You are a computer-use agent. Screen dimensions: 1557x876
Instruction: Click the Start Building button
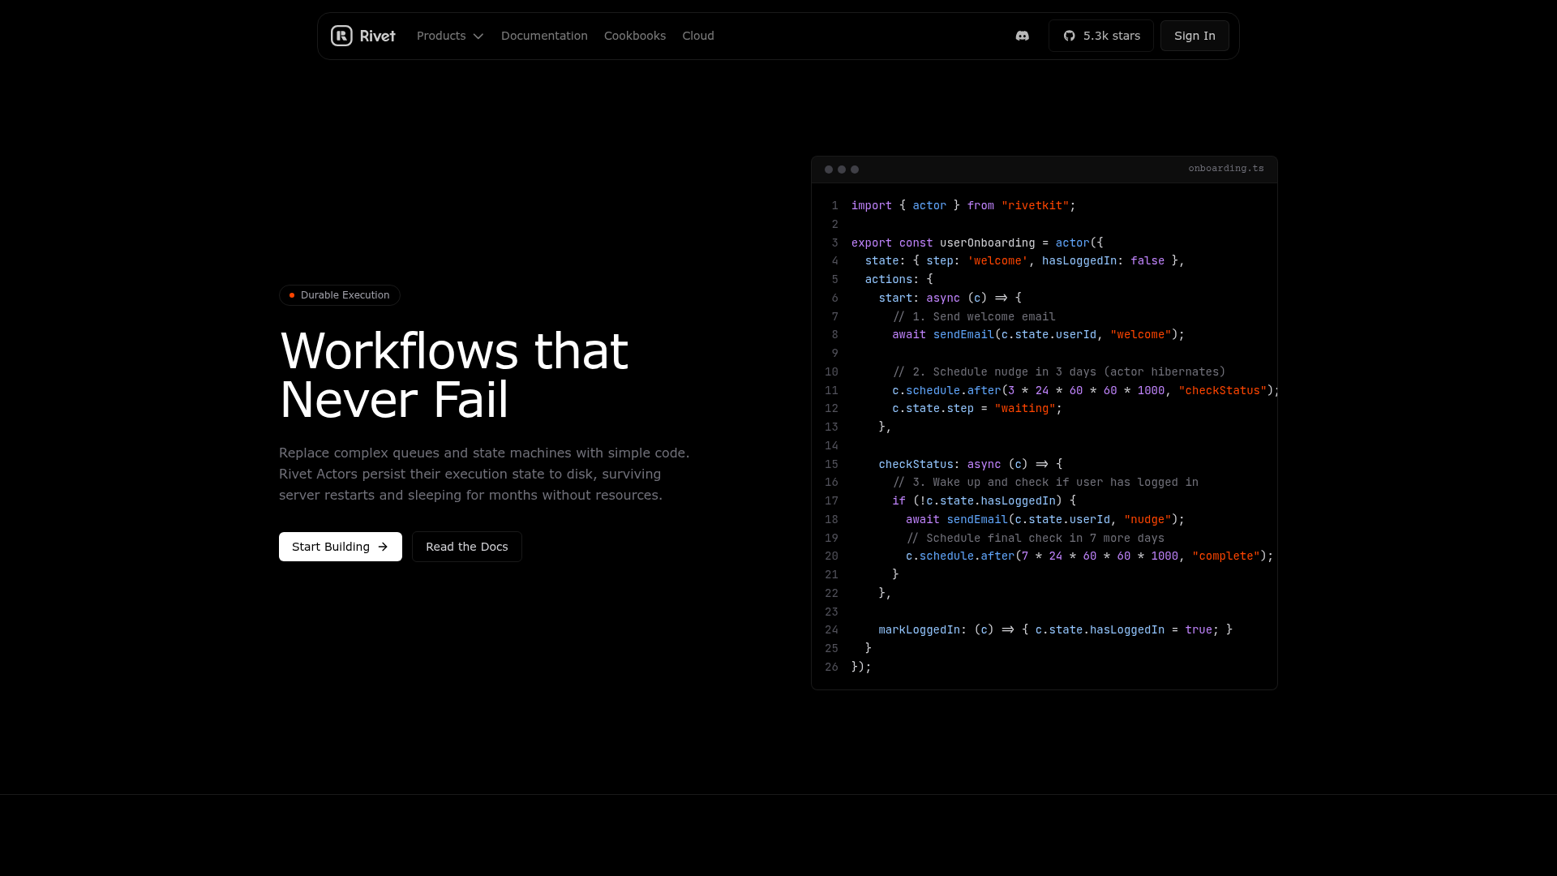point(341,547)
